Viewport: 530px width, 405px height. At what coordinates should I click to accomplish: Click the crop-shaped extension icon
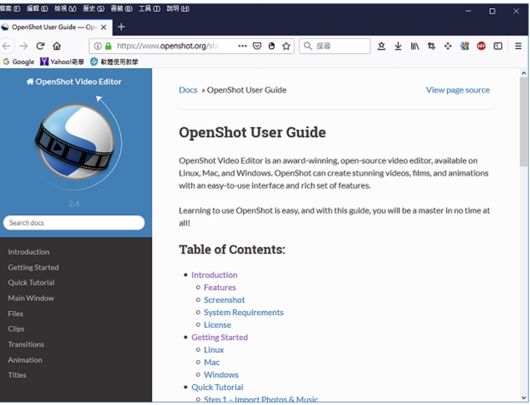431,46
